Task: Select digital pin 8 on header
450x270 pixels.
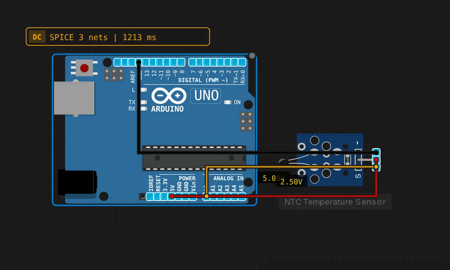Action: (x=181, y=62)
